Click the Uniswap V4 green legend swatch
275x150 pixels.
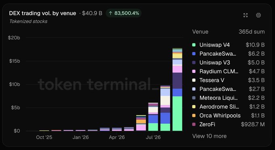tap(194, 45)
